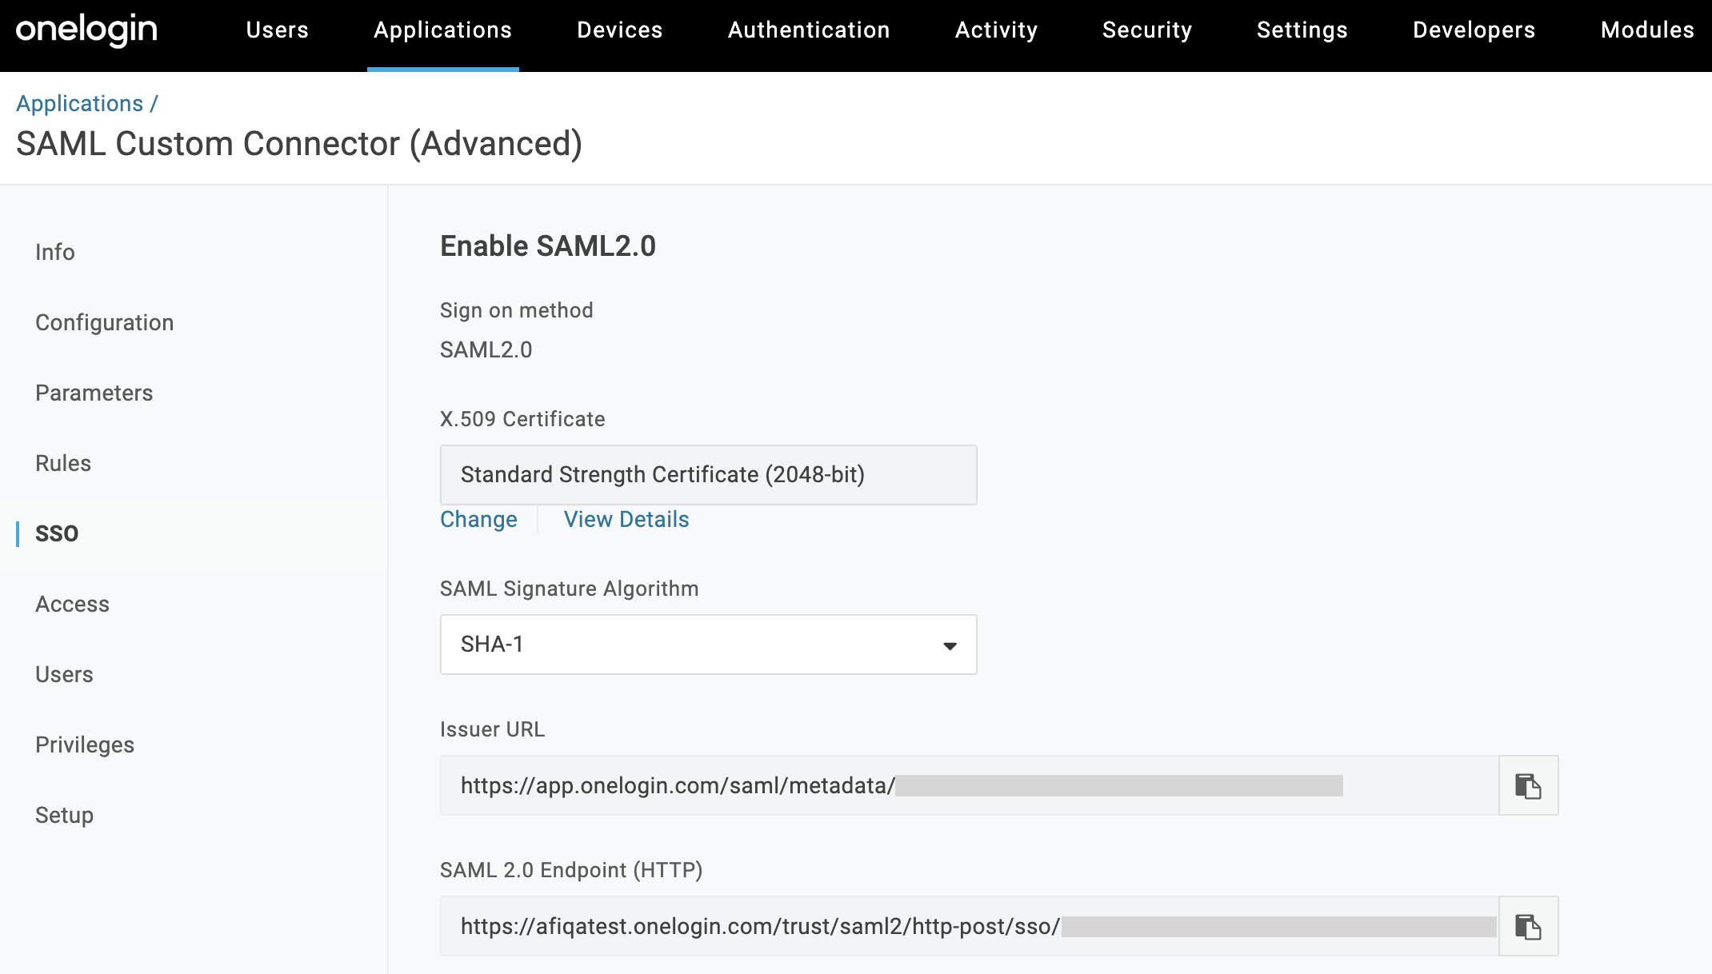The image size is (1712, 974).
Task: Open the Privileges side tab
Action: point(85,744)
